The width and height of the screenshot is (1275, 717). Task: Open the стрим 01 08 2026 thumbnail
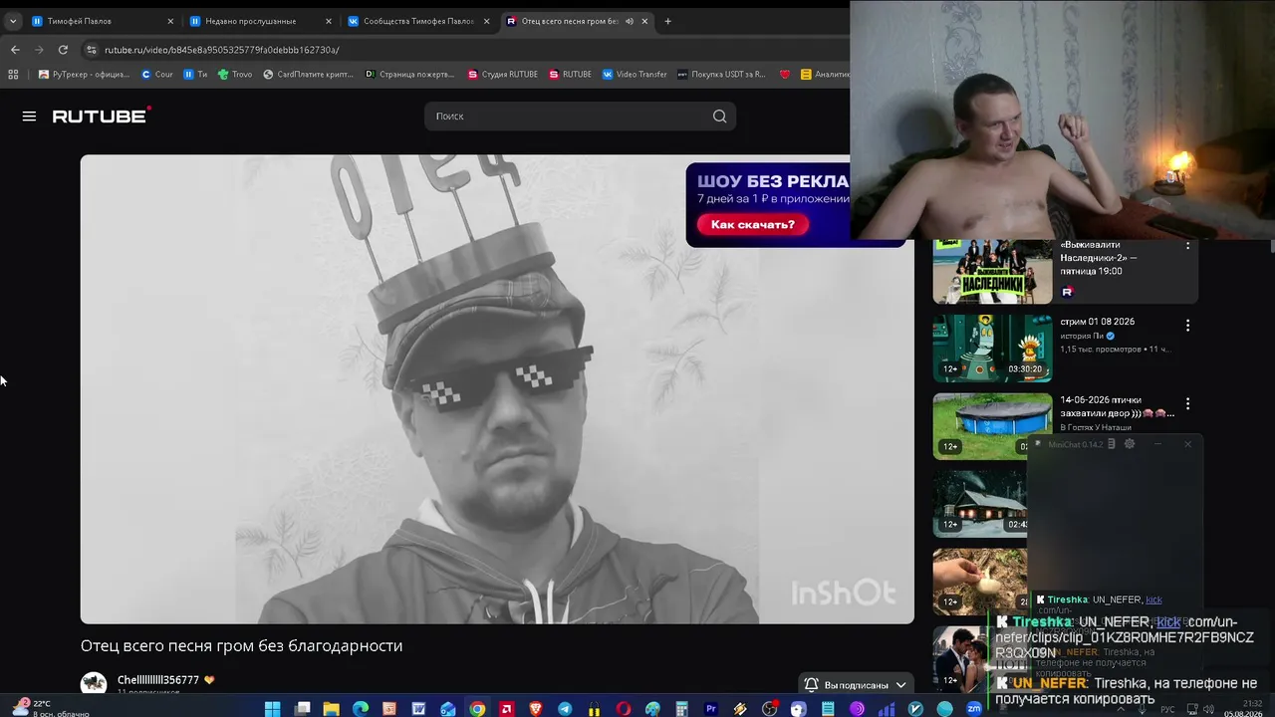click(x=992, y=349)
